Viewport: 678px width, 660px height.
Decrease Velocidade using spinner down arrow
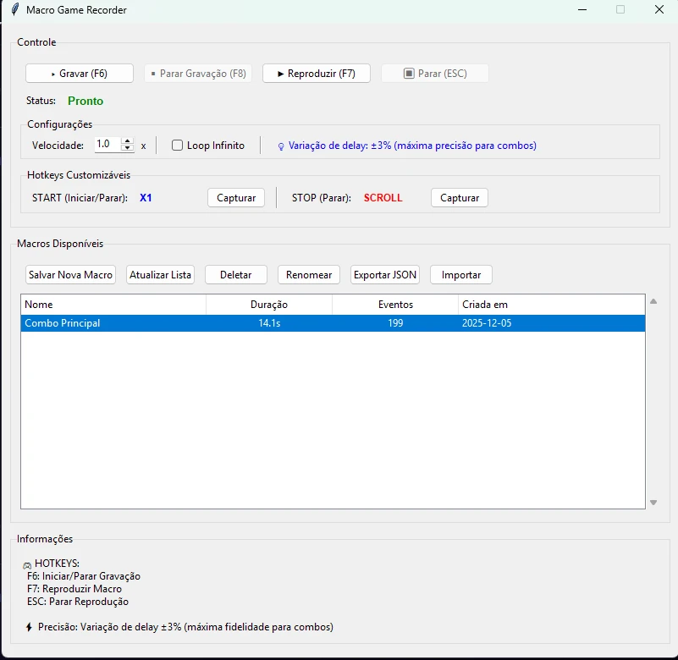point(128,149)
